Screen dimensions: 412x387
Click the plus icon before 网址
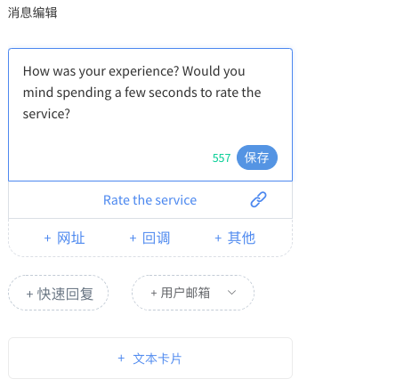point(47,238)
